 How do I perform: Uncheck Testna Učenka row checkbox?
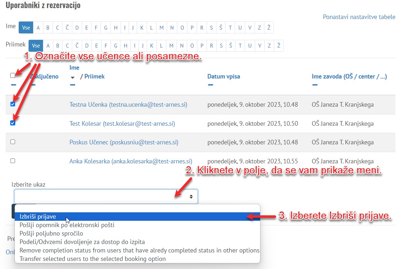13,104
